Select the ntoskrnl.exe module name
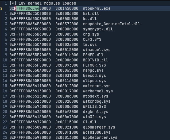The width and height of the screenshot is (170, 140). click(x=97, y=8)
